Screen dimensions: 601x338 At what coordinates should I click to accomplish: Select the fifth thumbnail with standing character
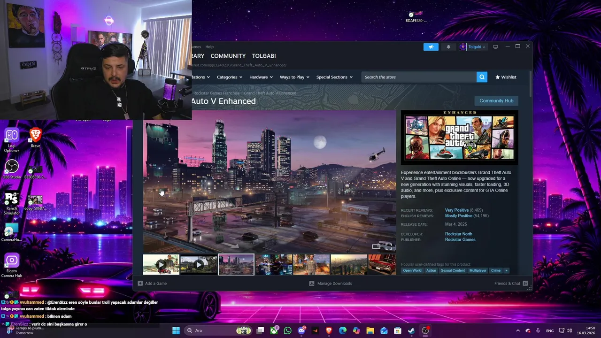click(x=311, y=265)
